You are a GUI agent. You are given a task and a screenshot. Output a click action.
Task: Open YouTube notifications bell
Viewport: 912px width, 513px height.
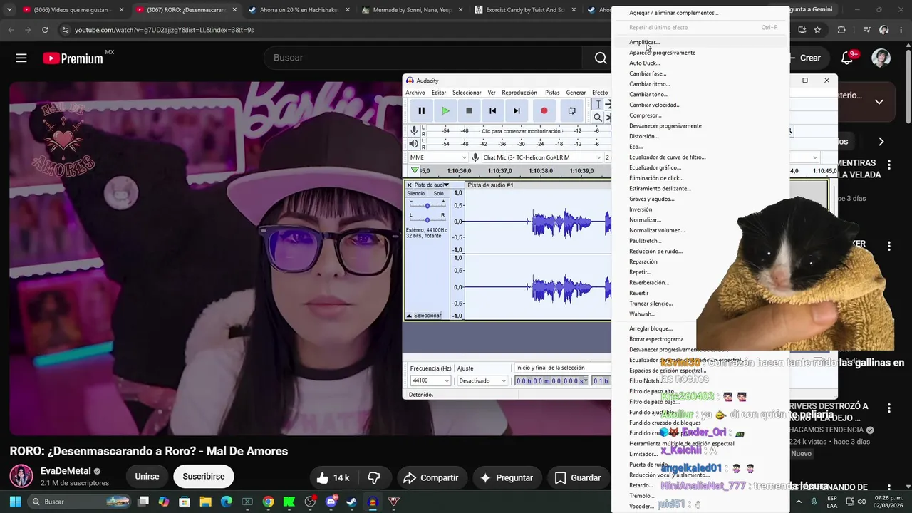(x=848, y=58)
